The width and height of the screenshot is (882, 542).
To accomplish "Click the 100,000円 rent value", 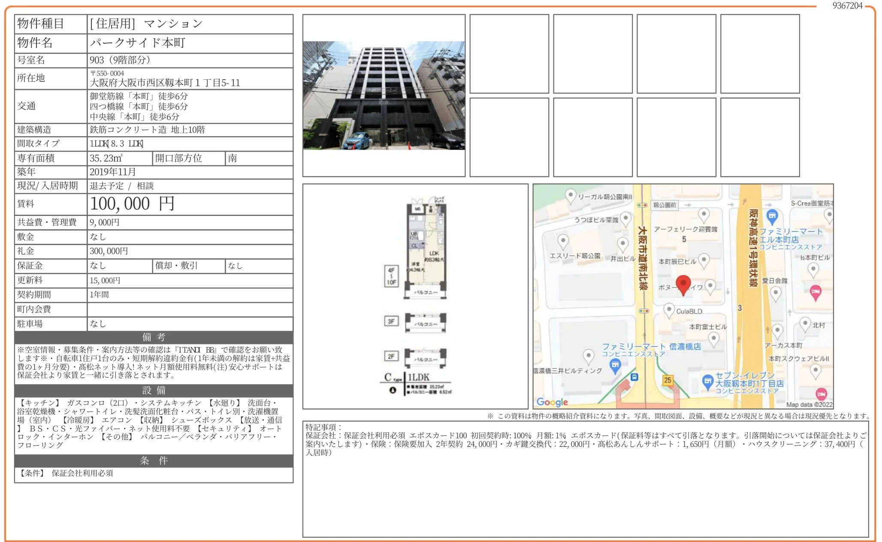I will pyautogui.click(x=132, y=204).
